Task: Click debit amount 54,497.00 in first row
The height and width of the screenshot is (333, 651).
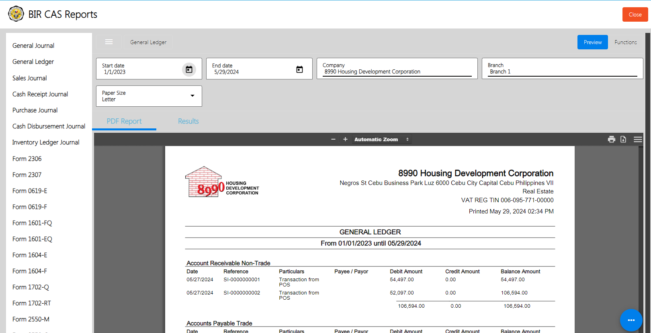Action: point(401,280)
